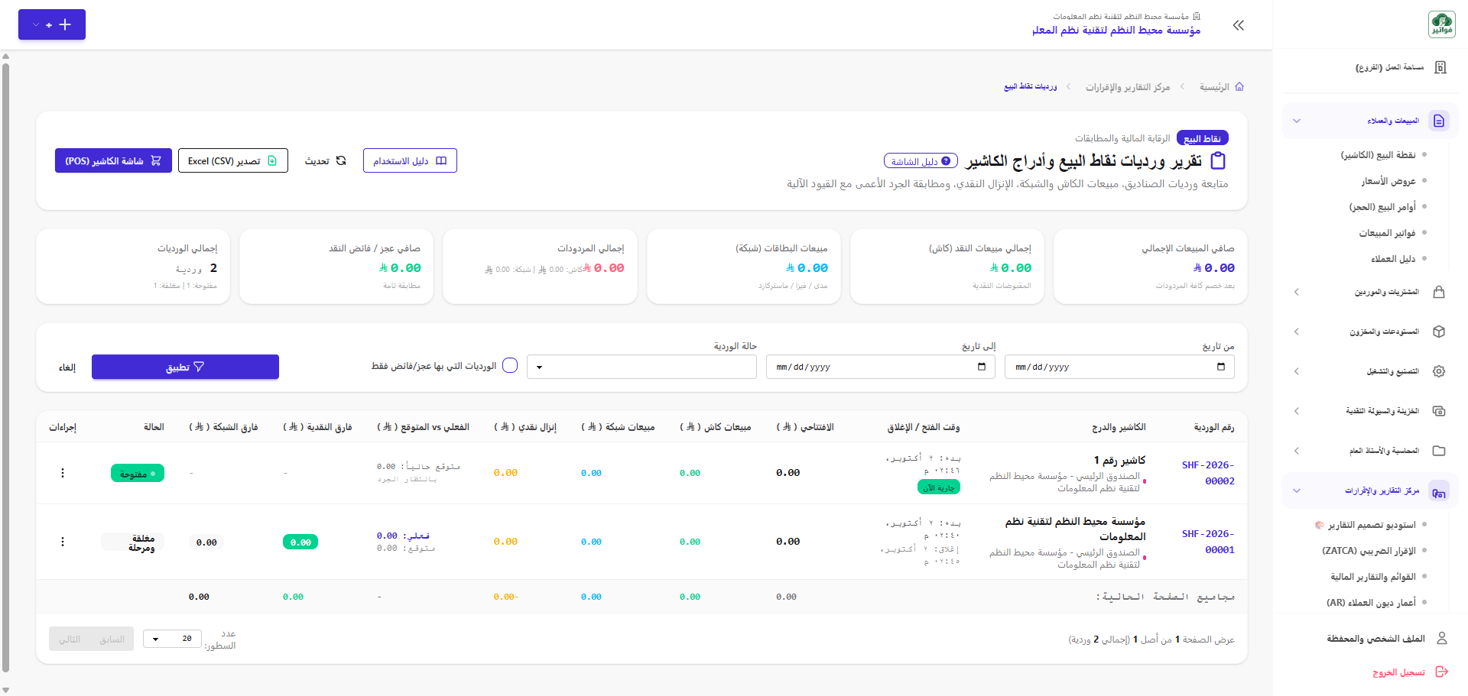Viewport: 1468px width, 696px height.
Task: Open POS cashier point menu item
Action: click(1378, 155)
